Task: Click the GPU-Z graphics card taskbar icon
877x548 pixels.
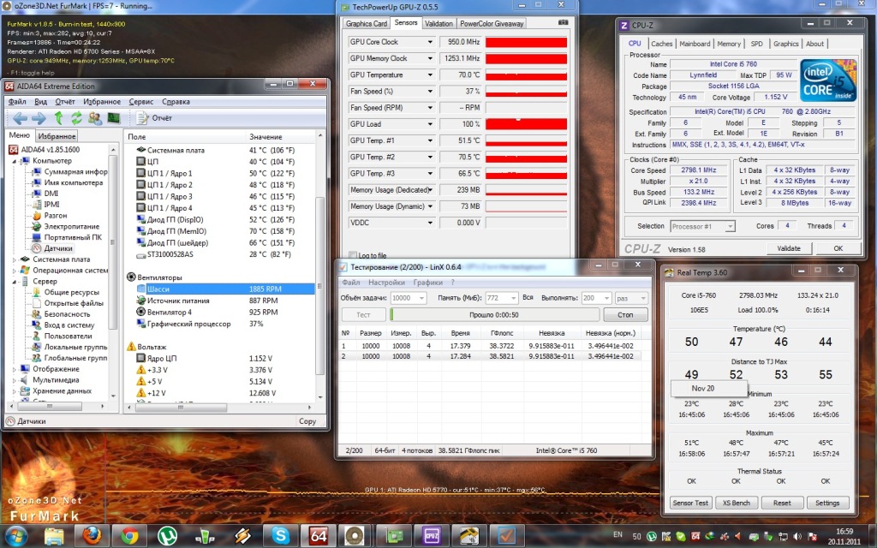Action: pyautogui.click(x=394, y=536)
